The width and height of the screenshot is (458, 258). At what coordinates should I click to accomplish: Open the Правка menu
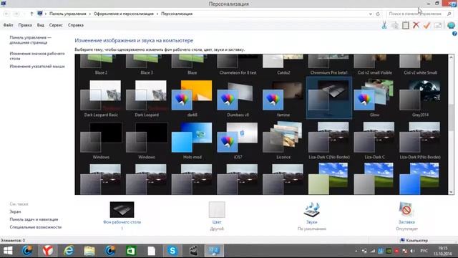25,25
